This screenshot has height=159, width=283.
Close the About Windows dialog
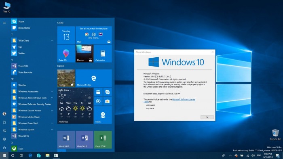pyautogui.click(x=212, y=52)
